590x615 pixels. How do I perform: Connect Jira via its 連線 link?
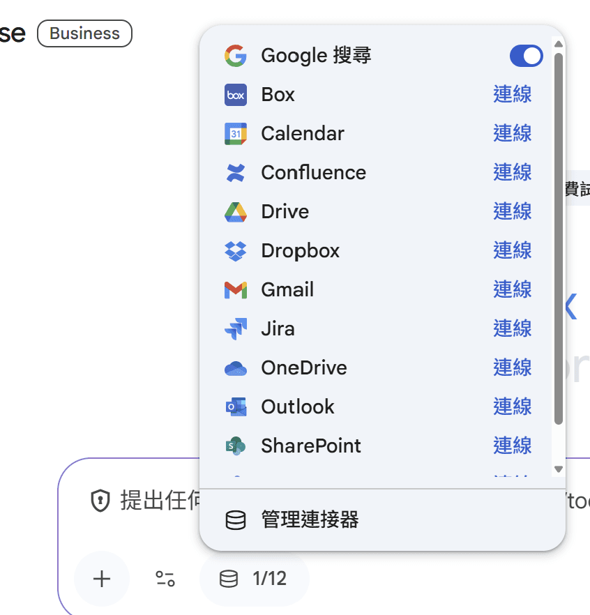513,328
